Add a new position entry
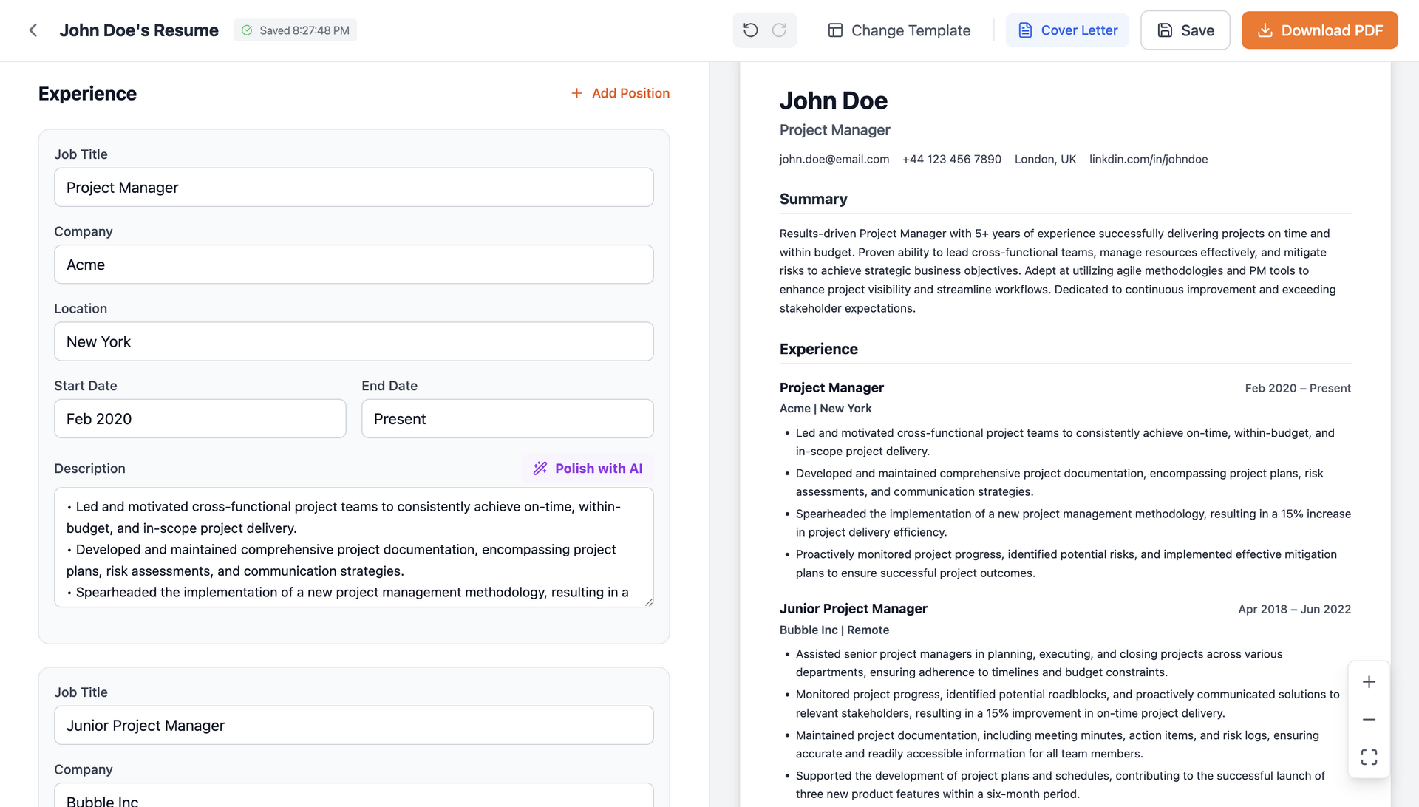Screen dimensions: 1419x807 tap(621, 93)
